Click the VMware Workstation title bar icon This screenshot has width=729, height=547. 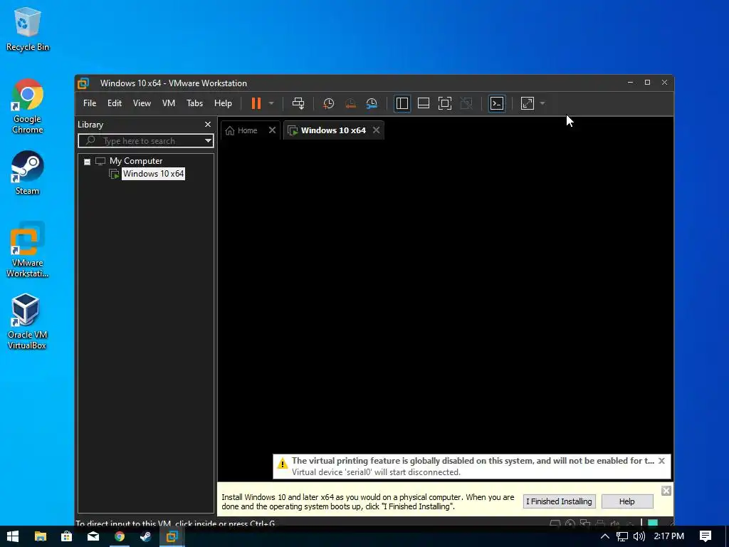pos(83,83)
